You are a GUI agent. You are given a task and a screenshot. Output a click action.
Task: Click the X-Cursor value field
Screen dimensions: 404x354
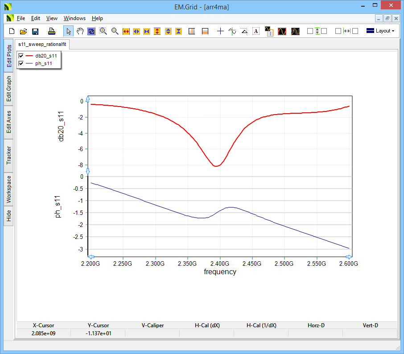[43, 333]
